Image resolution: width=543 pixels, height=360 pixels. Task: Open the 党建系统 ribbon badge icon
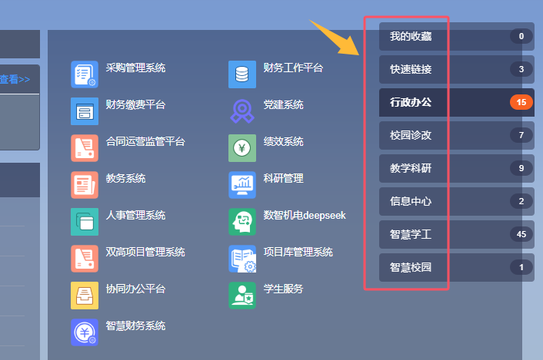coord(242,111)
